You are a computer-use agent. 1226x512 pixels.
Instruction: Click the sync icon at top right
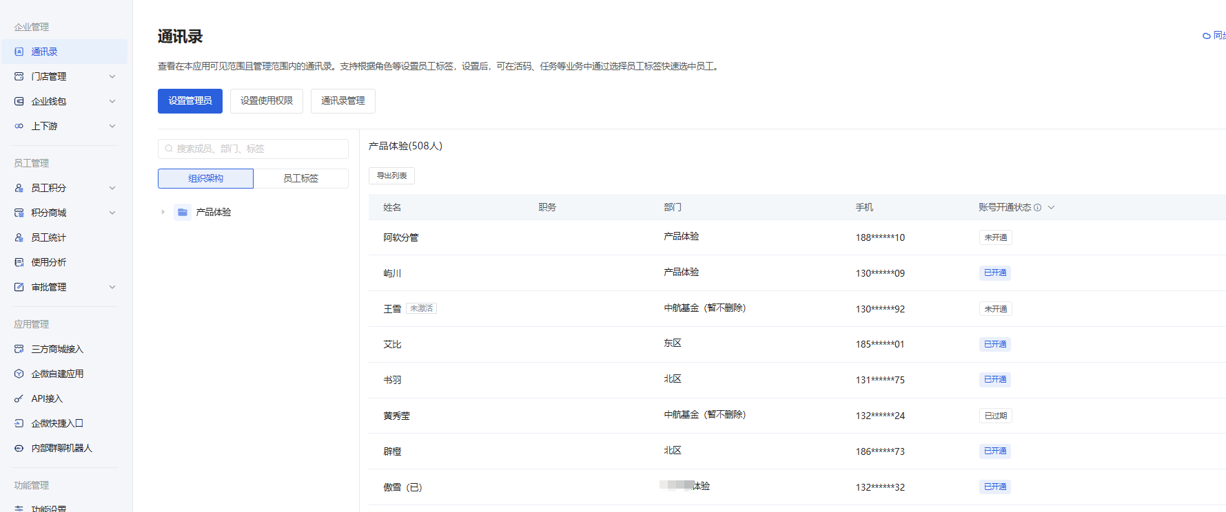(x=1207, y=36)
